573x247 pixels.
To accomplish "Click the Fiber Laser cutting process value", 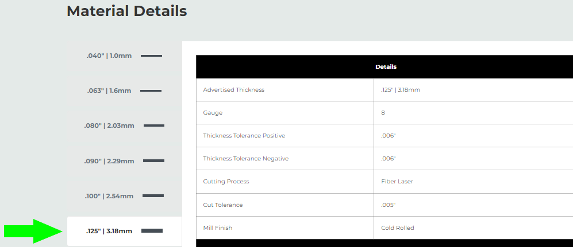I will (397, 182).
